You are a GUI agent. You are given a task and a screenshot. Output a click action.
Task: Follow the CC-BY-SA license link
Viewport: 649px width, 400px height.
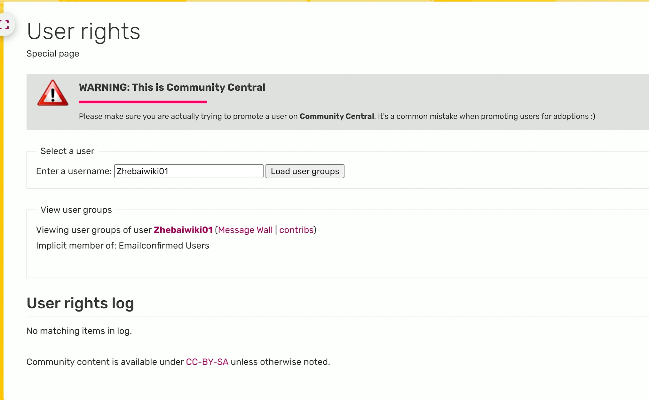[207, 362]
